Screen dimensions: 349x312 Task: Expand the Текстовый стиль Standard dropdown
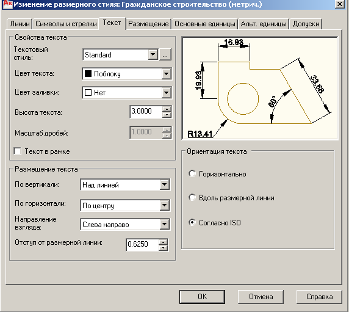click(x=153, y=54)
